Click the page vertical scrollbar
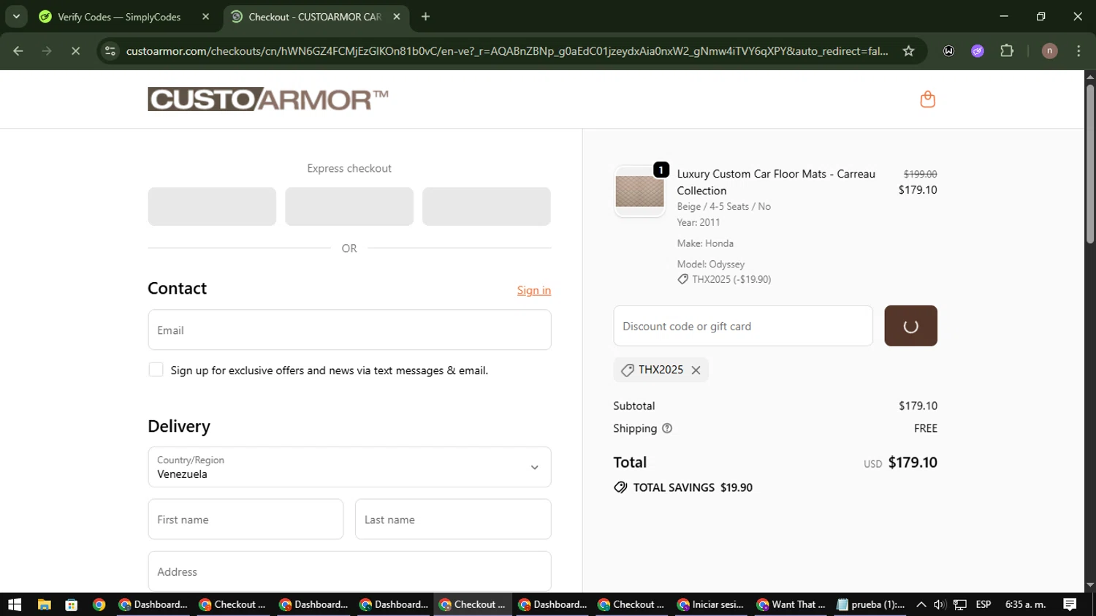1096x616 pixels. click(1090, 164)
